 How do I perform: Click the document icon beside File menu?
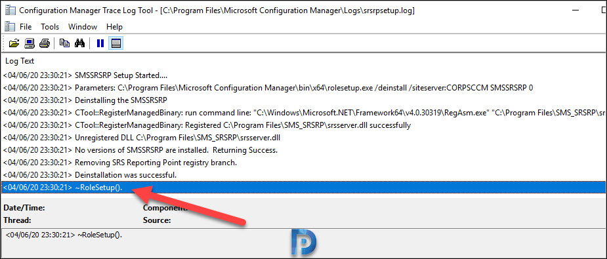pos(8,27)
